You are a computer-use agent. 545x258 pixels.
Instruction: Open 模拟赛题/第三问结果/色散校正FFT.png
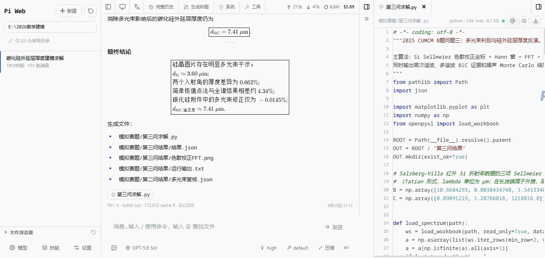(x=166, y=158)
